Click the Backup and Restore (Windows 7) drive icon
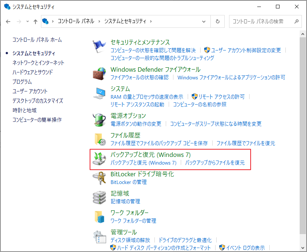Image resolution: width=307 pixels, height=252 pixels. click(x=99, y=159)
